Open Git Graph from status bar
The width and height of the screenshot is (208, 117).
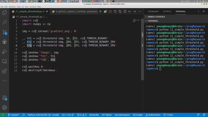tap(137, 115)
